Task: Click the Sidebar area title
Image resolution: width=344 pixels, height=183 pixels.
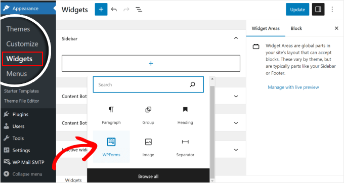Action: 69,38
